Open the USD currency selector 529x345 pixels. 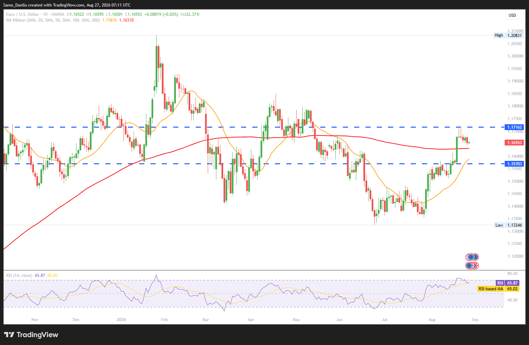pos(515,15)
